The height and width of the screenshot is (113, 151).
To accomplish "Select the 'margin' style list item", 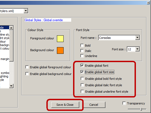I will (x=5, y=59).
